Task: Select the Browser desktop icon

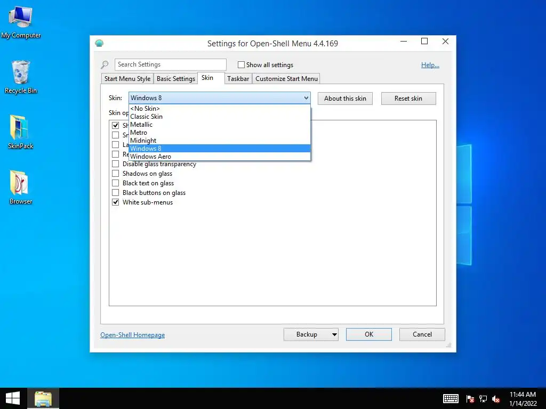Action: point(21,187)
